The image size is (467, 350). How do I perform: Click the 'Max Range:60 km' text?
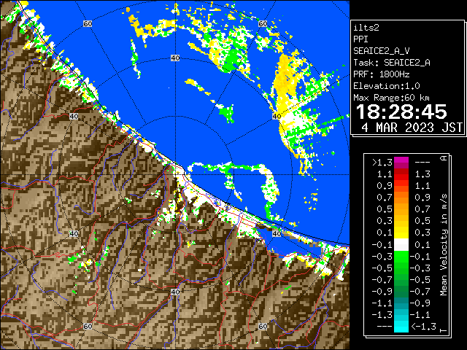[x=392, y=98]
